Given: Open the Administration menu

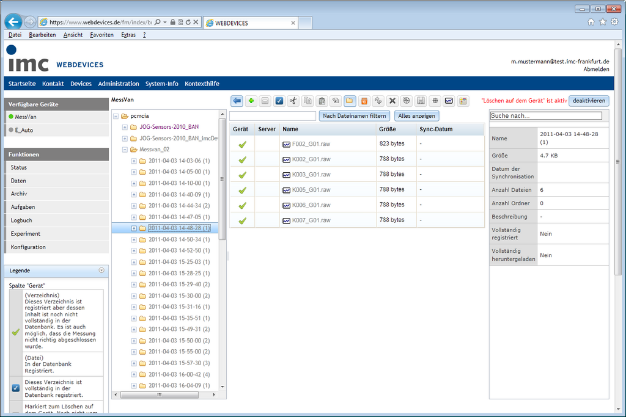Looking at the screenshot, I should pyautogui.click(x=119, y=84).
